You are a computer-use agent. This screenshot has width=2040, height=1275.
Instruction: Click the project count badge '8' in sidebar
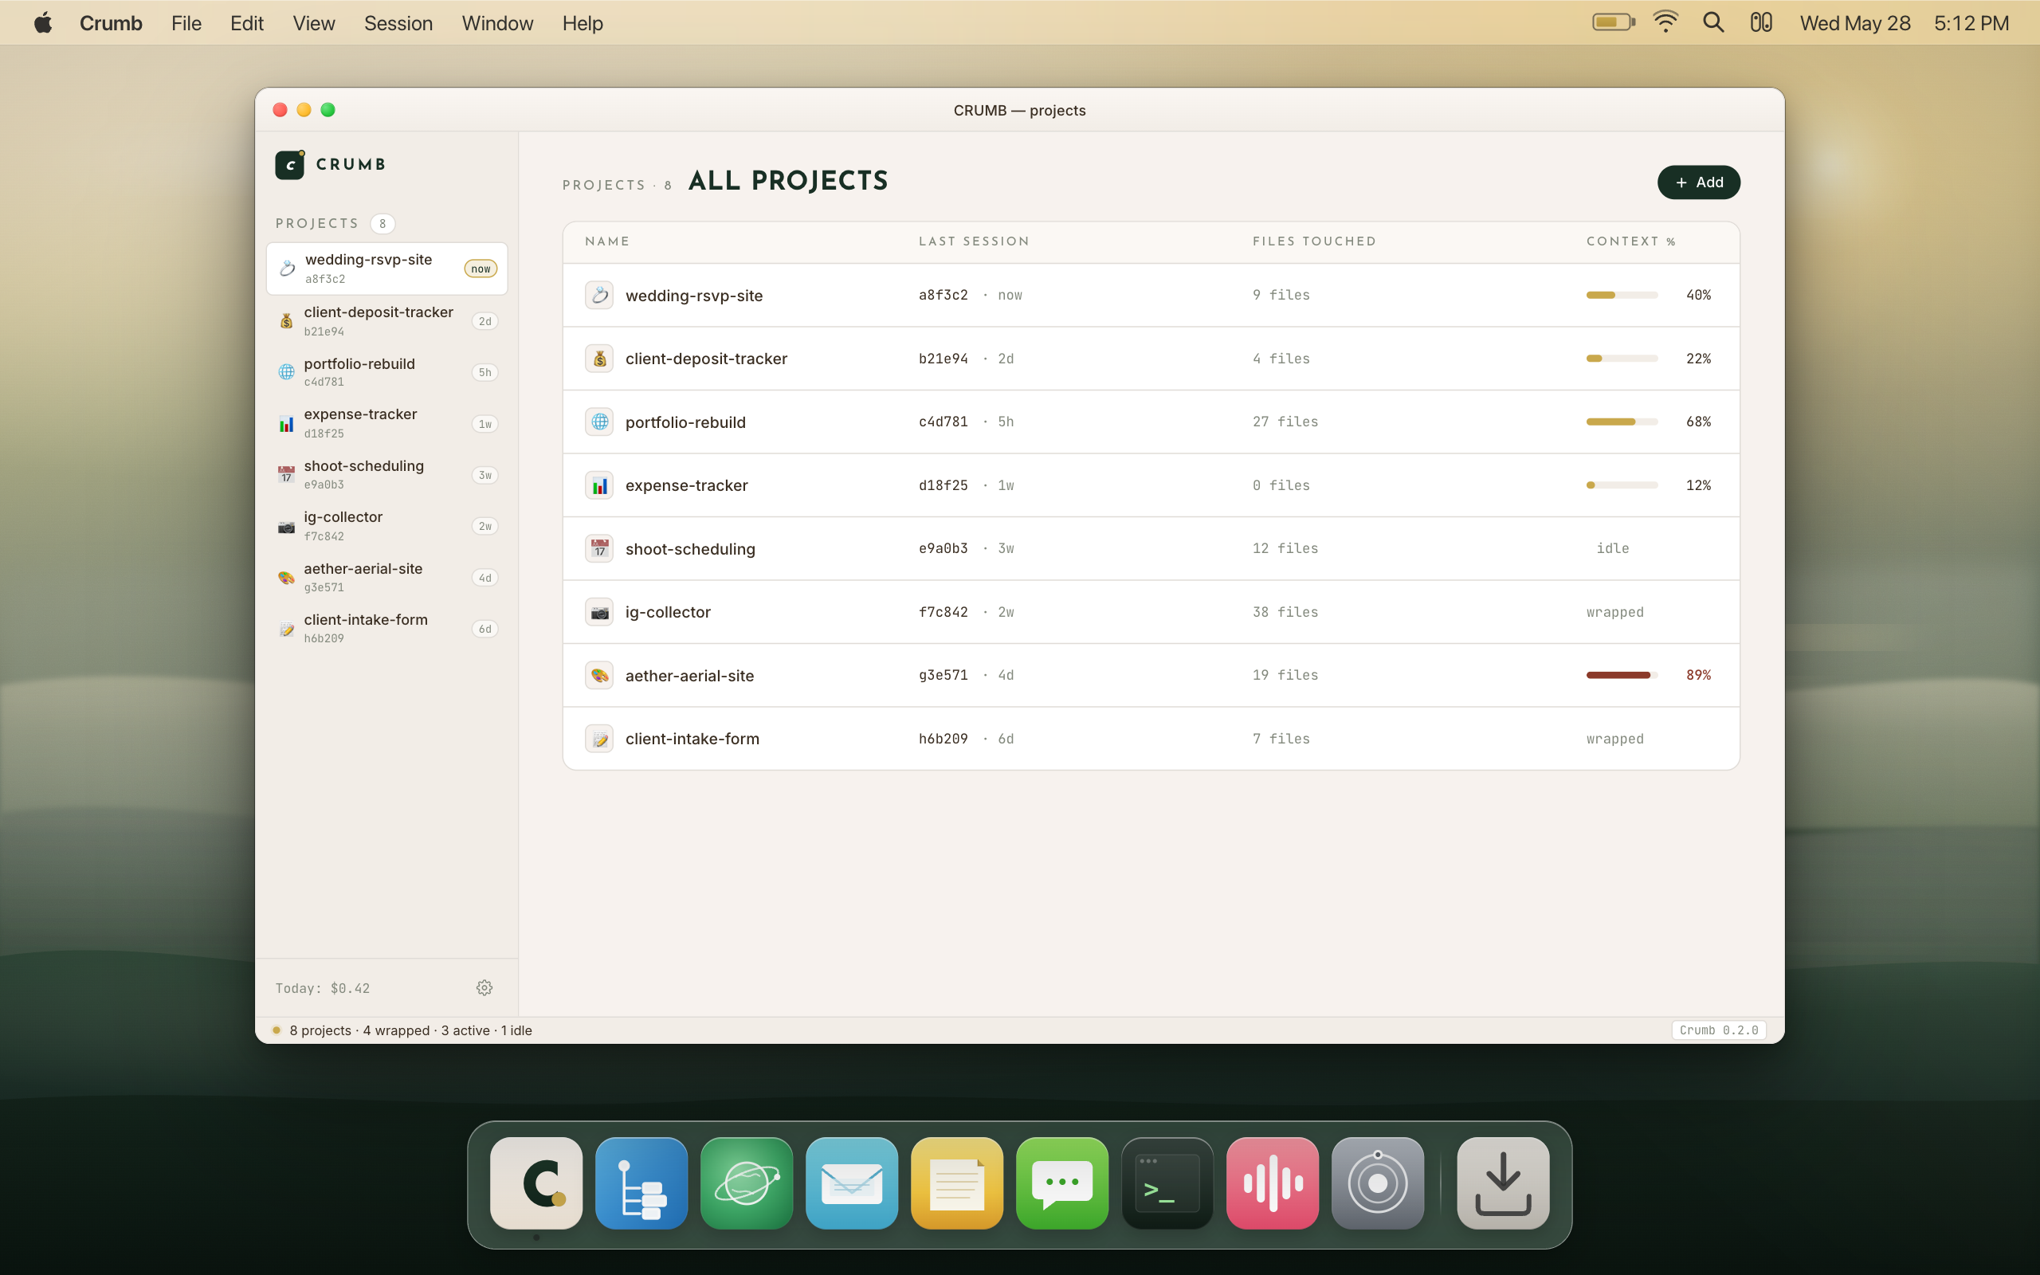382,223
